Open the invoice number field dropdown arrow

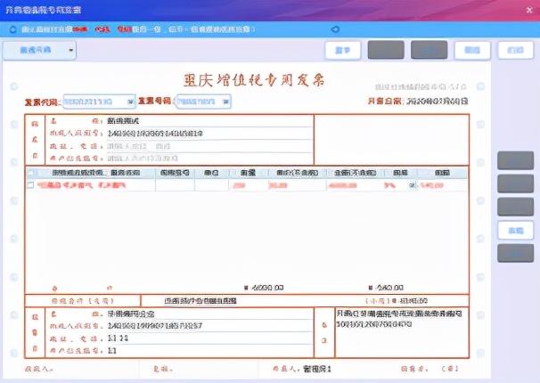[x=225, y=102]
